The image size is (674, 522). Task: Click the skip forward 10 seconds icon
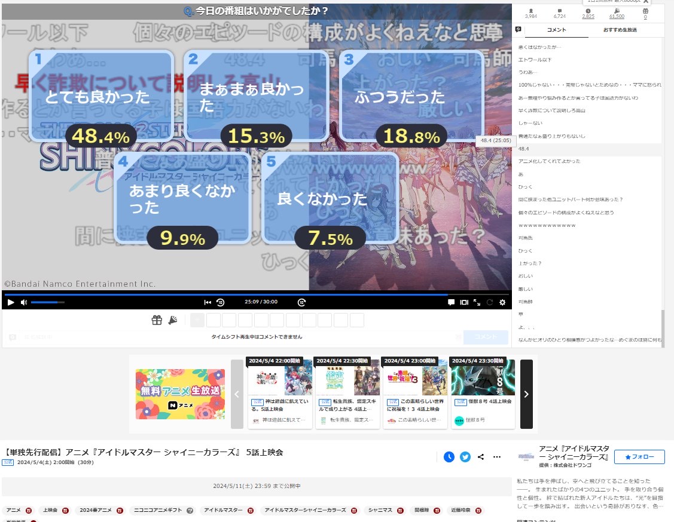coord(302,303)
